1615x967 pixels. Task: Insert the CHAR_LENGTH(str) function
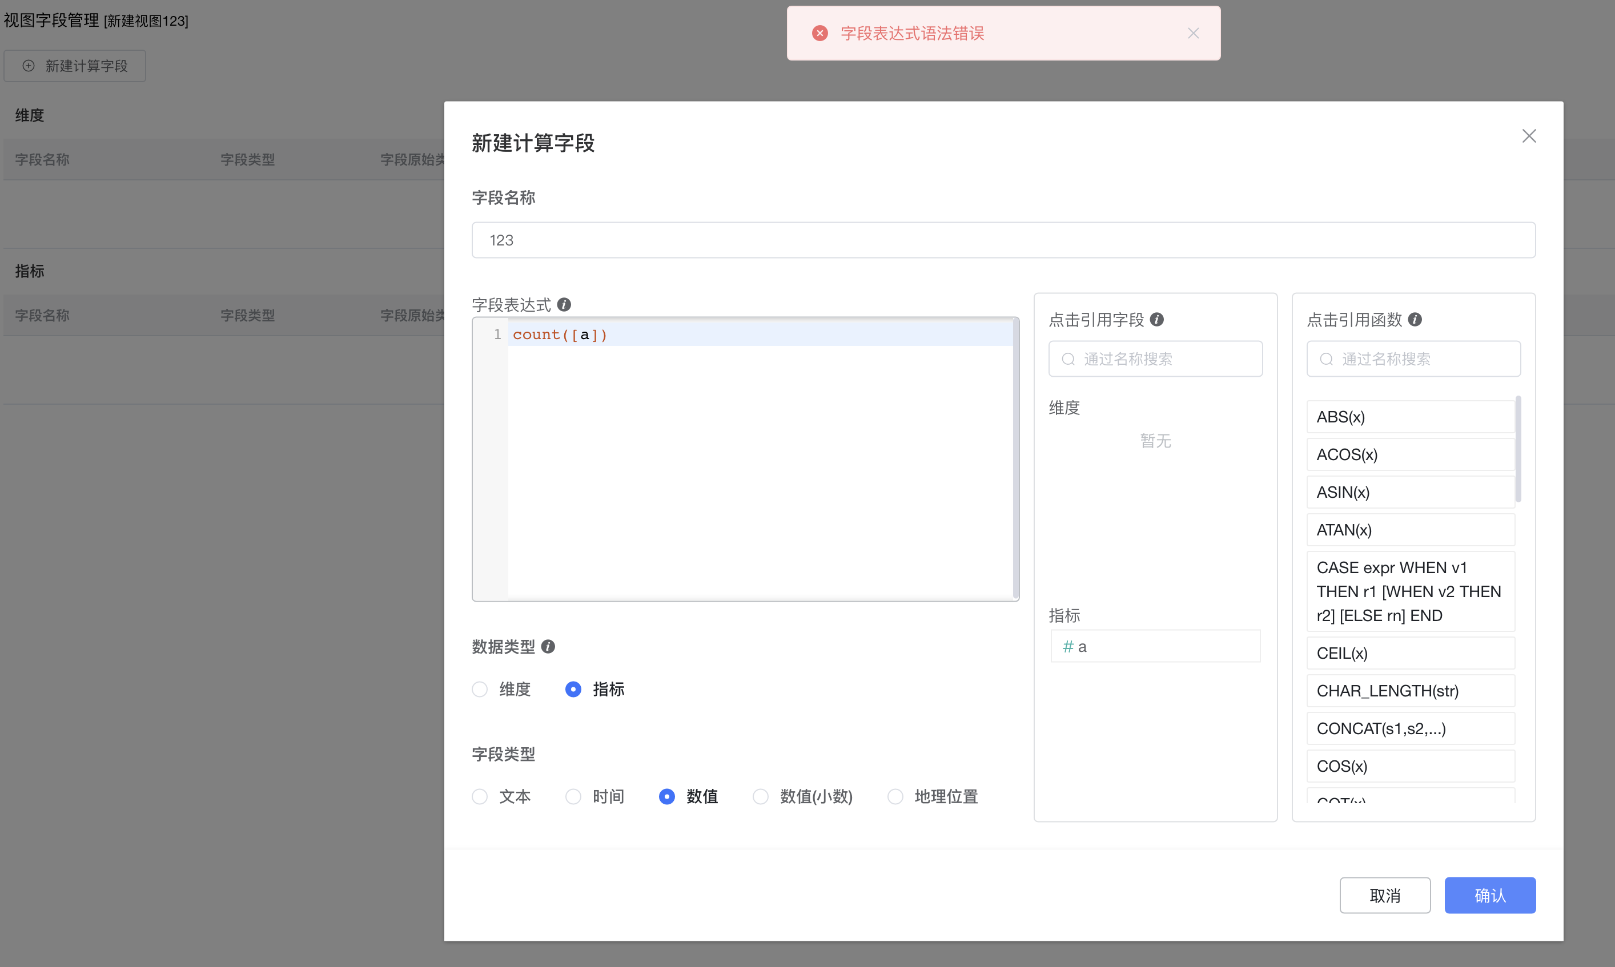click(1411, 691)
